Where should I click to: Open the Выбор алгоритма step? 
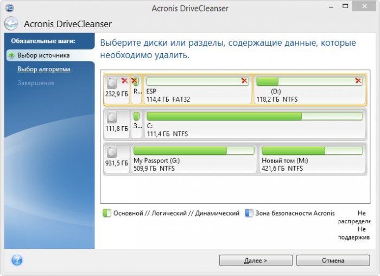click(43, 69)
